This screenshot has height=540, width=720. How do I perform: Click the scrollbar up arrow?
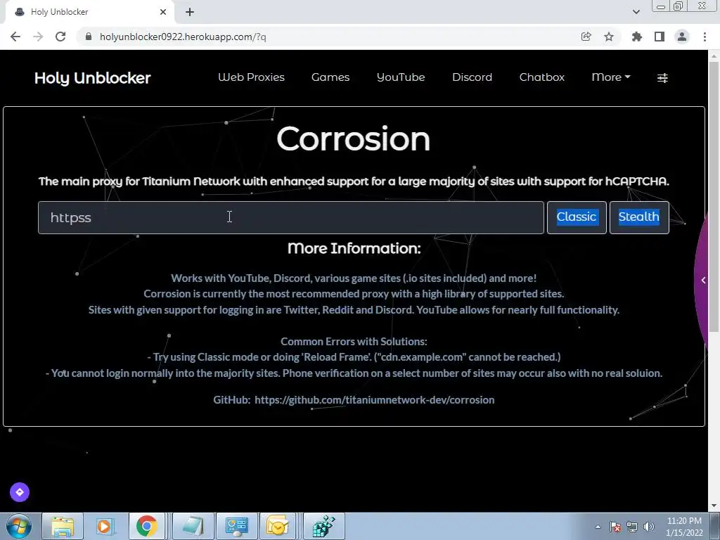714,56
